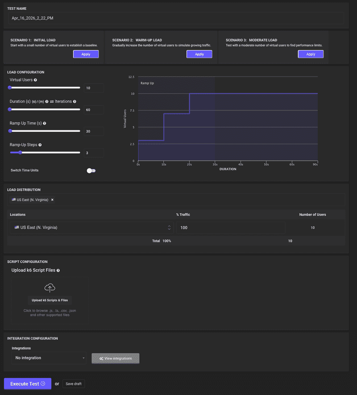Click the Save draft button
Screen dimensions: 357x395
coord(73,384)
